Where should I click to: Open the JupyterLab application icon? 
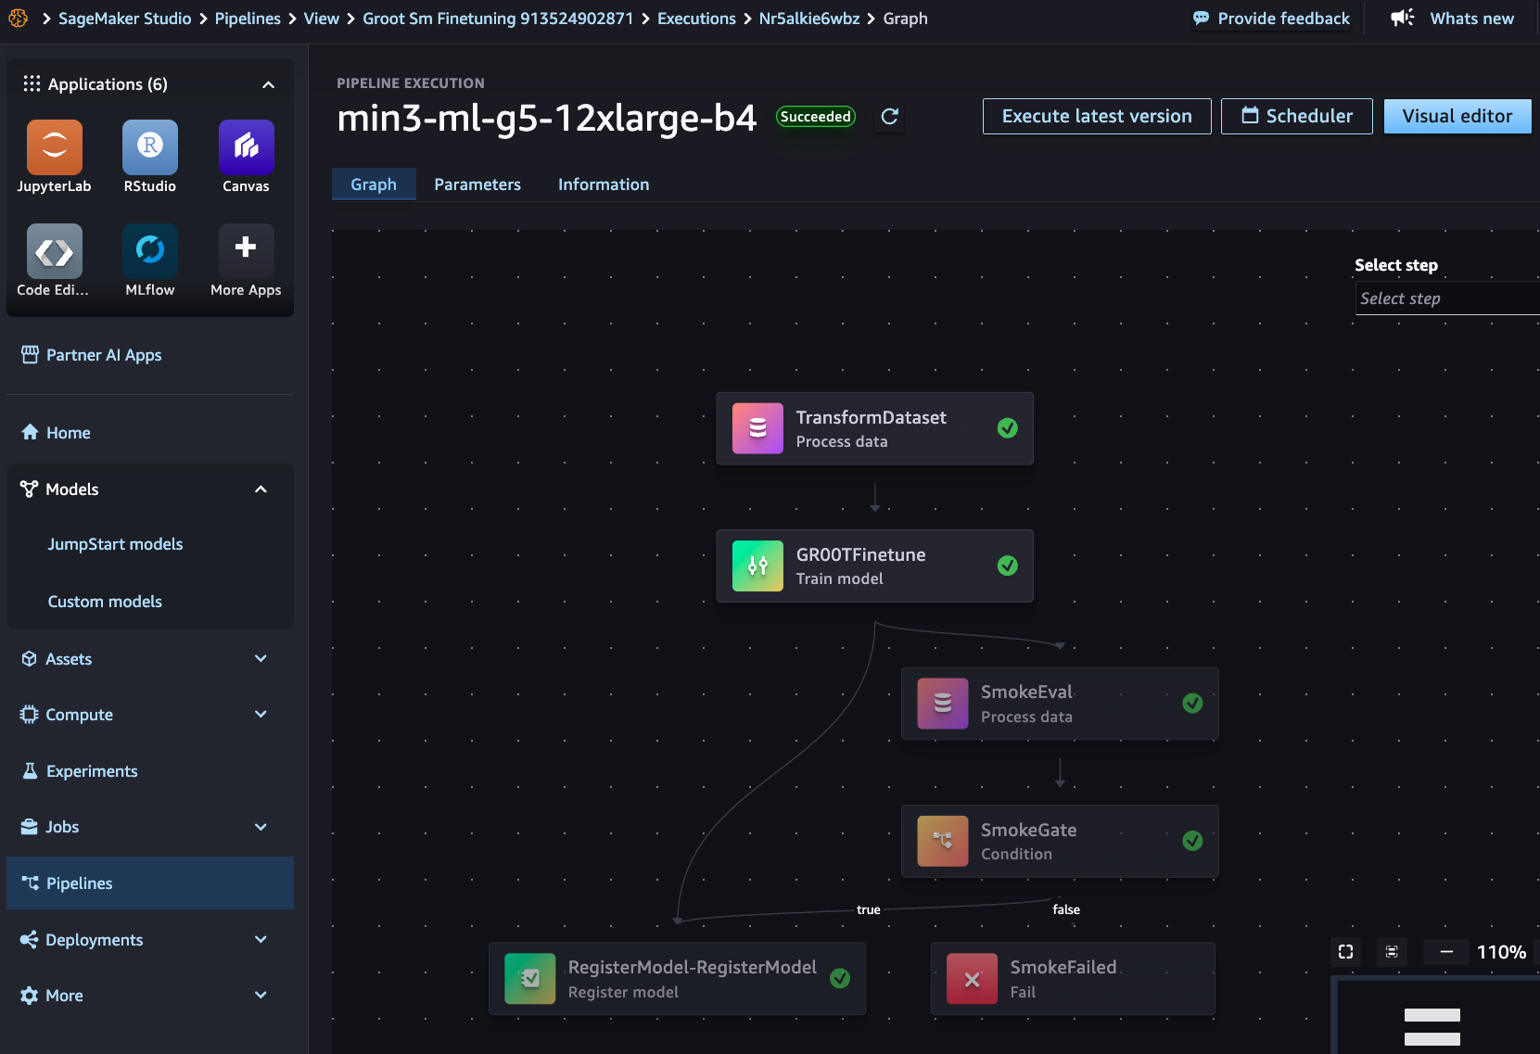54,147
